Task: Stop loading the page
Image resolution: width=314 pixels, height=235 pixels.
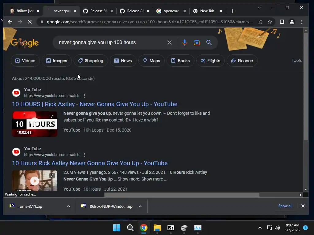Action: (30, 22)
